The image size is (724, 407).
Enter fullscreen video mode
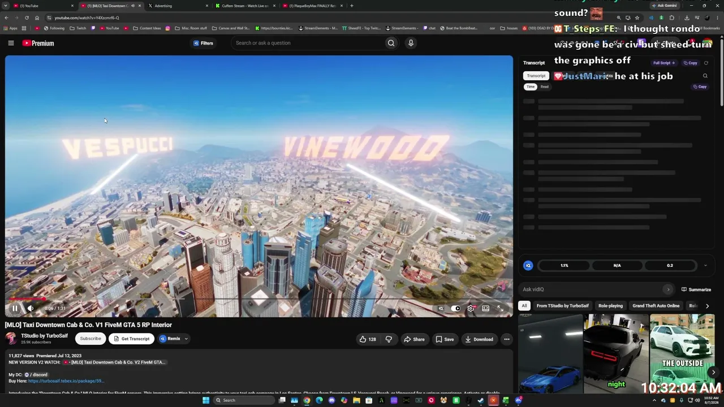click(500, 308)
